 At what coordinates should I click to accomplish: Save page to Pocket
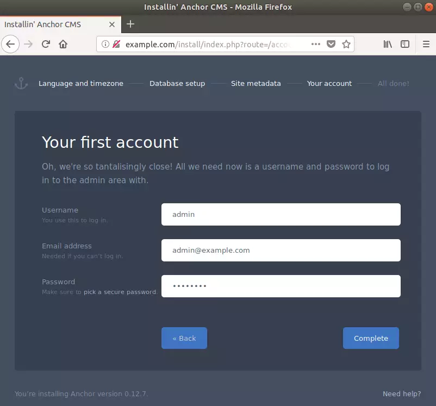(331, 44)
